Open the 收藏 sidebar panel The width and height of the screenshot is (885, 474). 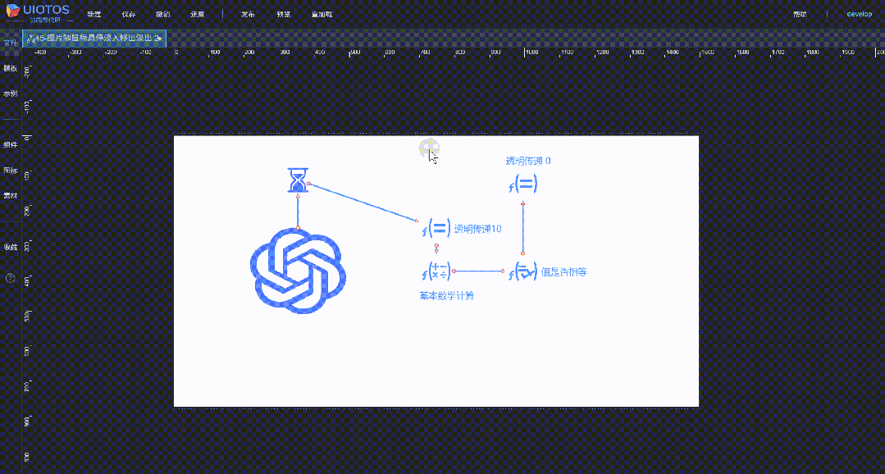(10, 247)
